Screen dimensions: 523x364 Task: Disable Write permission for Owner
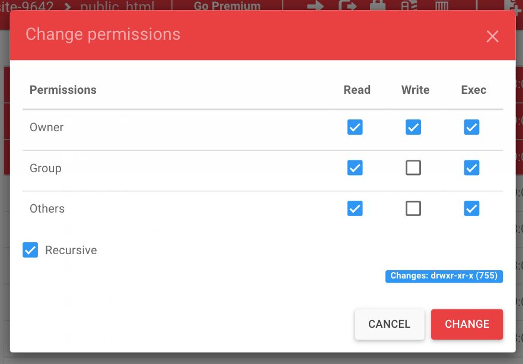[x=413, y=127]
